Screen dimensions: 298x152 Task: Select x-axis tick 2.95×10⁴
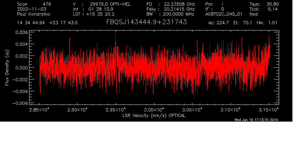[116, 110]
